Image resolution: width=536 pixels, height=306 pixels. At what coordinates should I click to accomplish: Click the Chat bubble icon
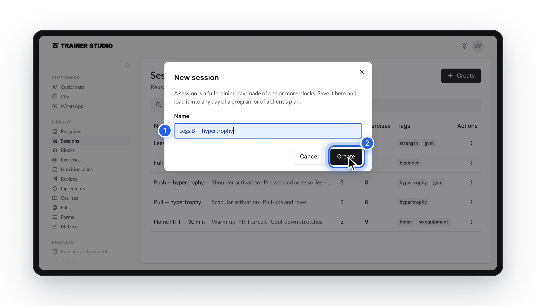pos(55,96)
